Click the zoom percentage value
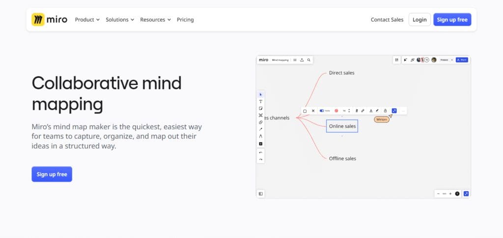This screenshot has height=238, width=503. coord(444,194)
